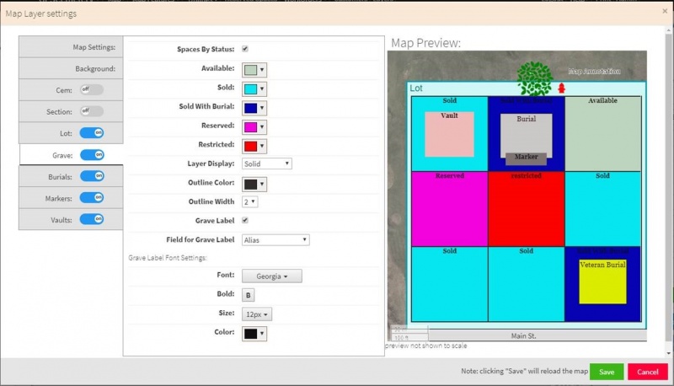This screenshot has width=674, height=386.
Task: Click the red restricted grave space
Action: point(526,209)
